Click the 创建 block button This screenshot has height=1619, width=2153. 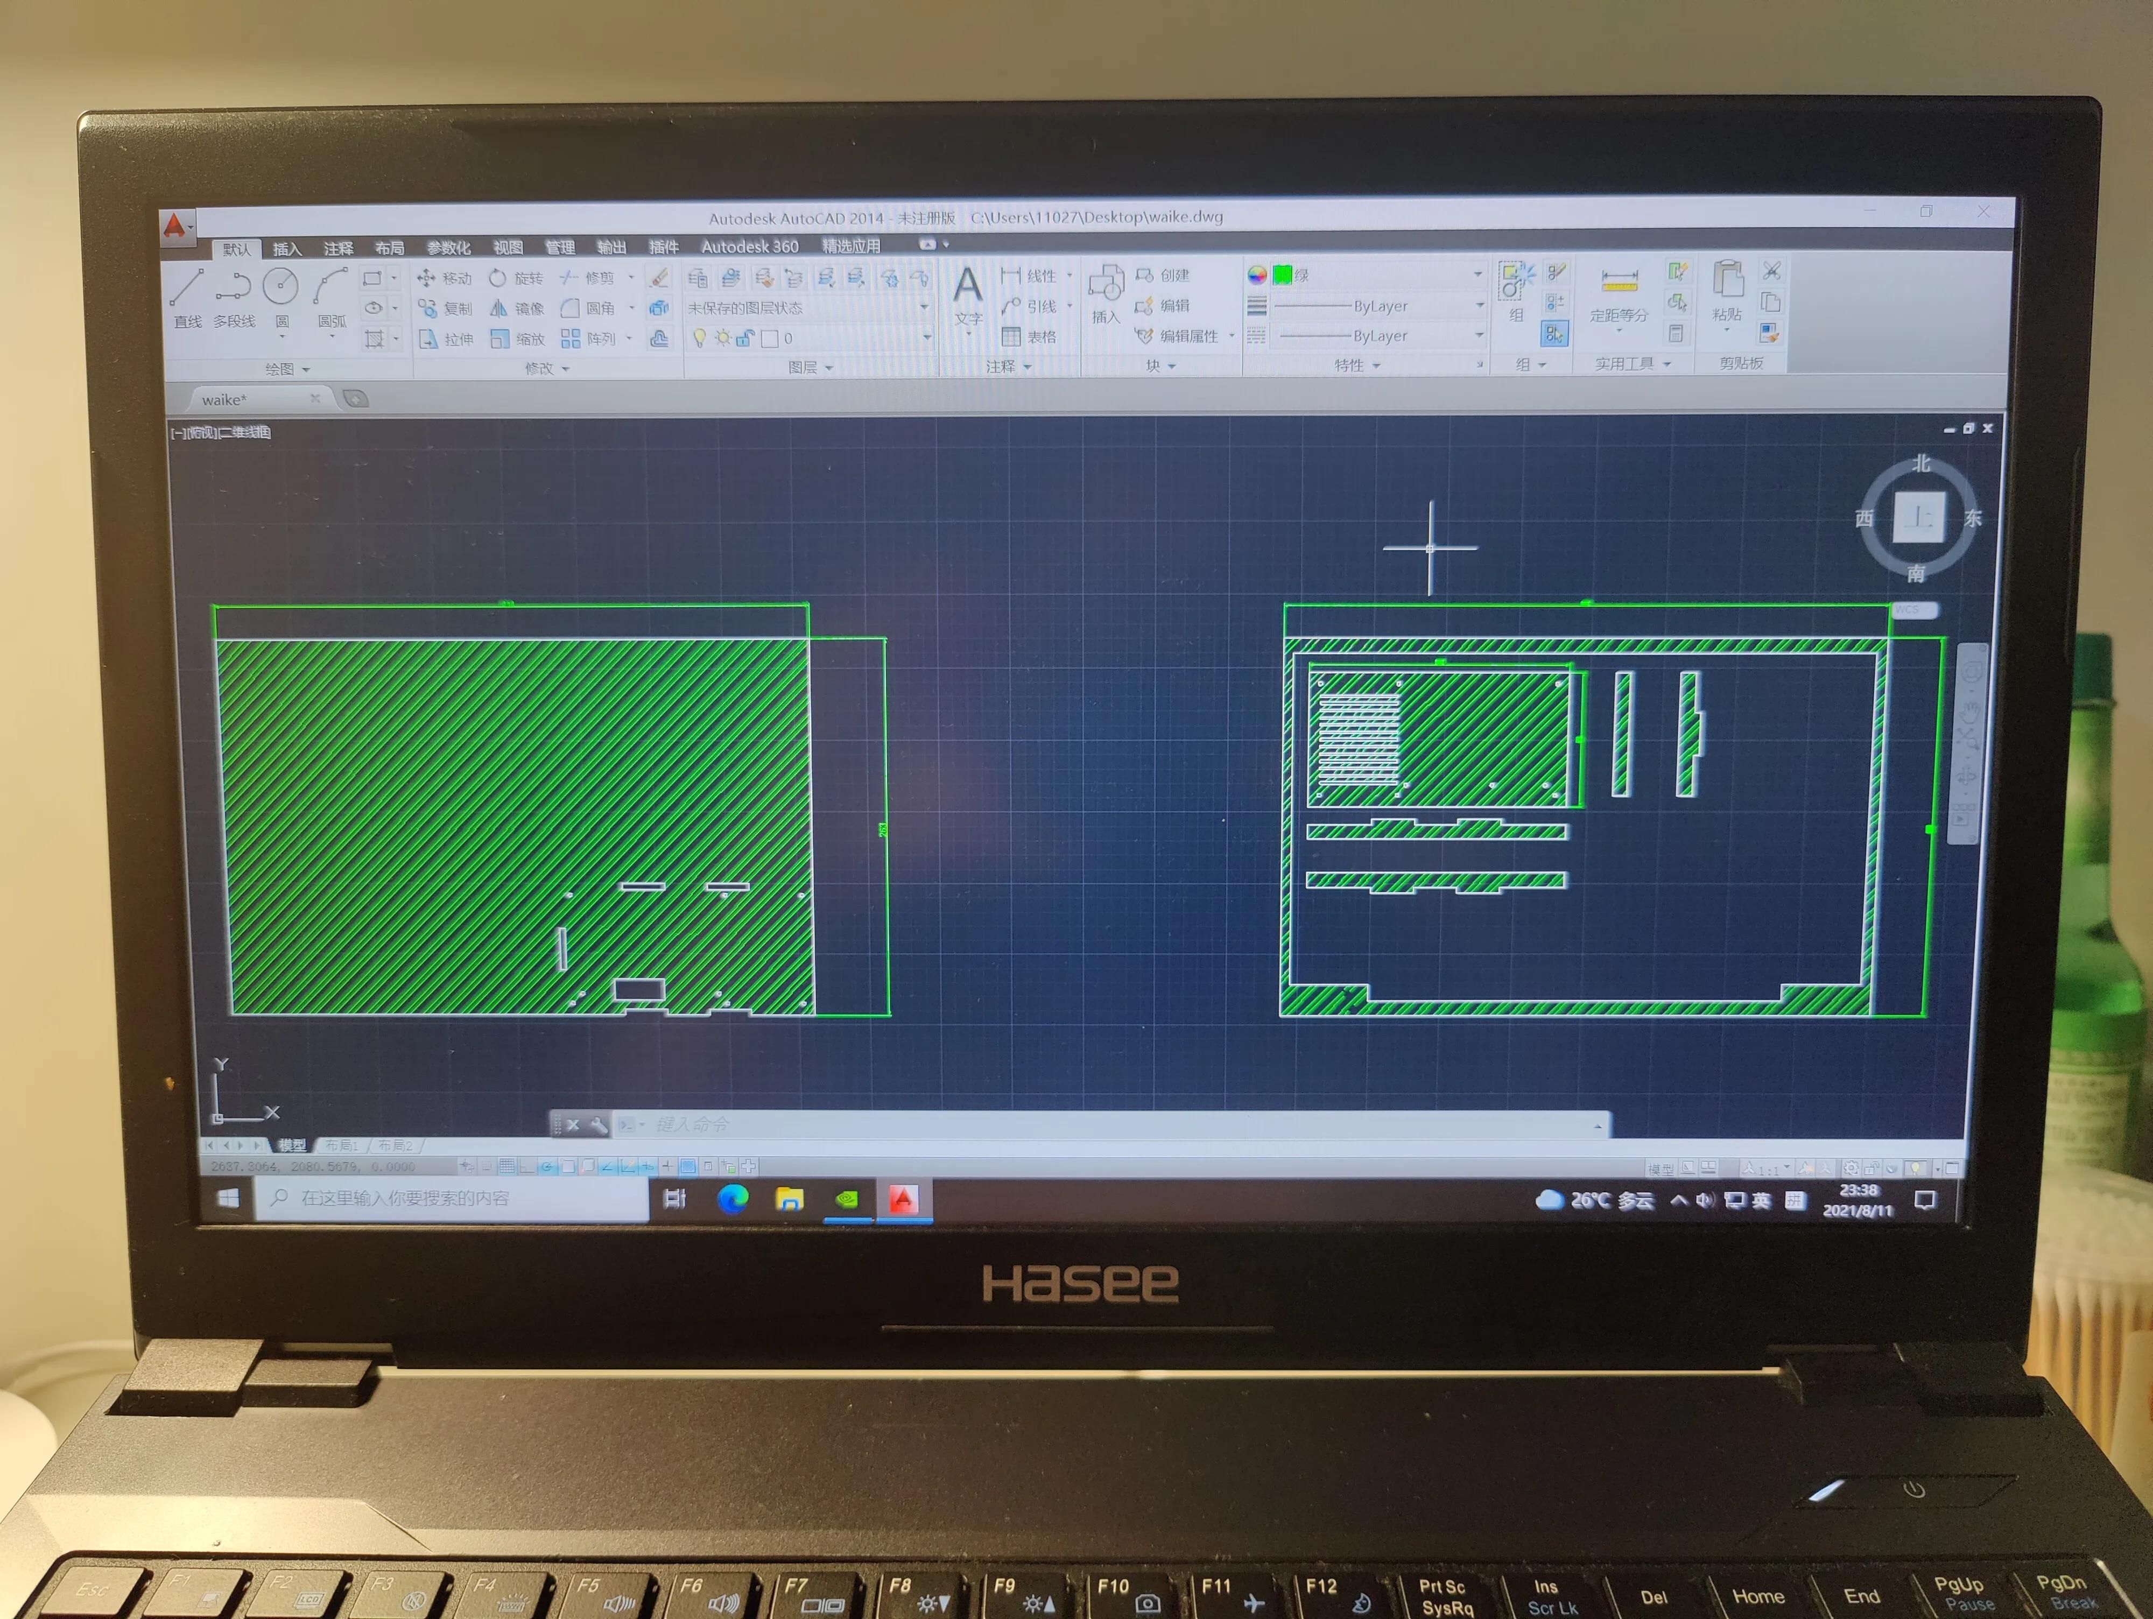1164,276
